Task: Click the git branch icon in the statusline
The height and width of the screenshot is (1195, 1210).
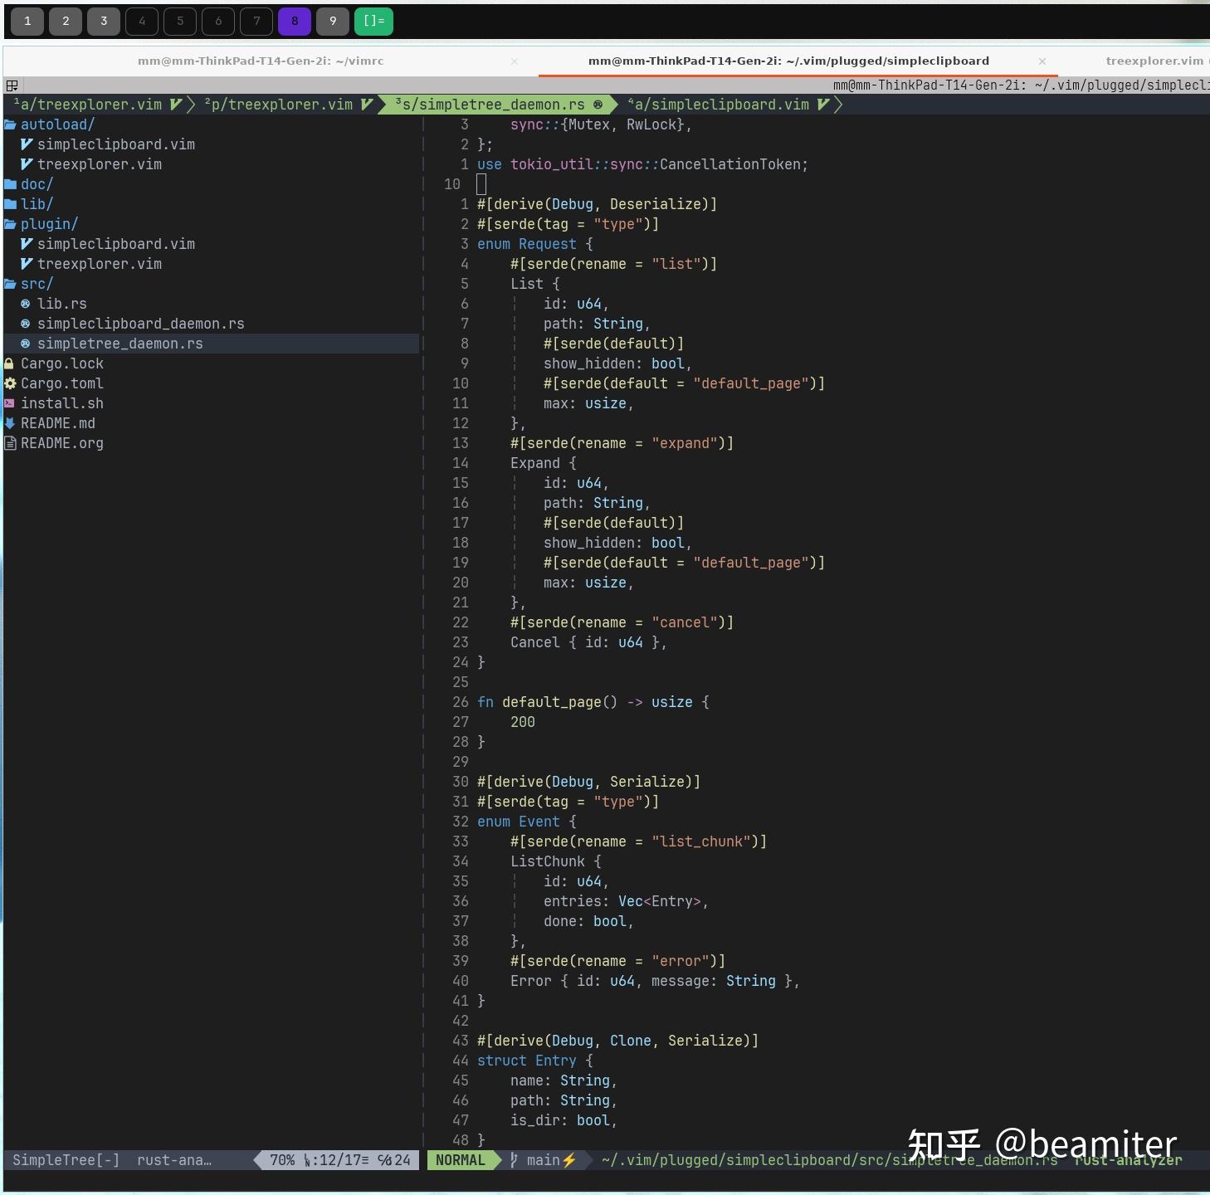Action: coord(512,1159)
